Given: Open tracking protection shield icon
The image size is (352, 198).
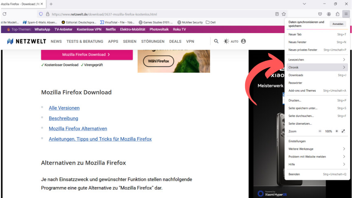Looking at the screenshot, I should (x=41, y=14).
